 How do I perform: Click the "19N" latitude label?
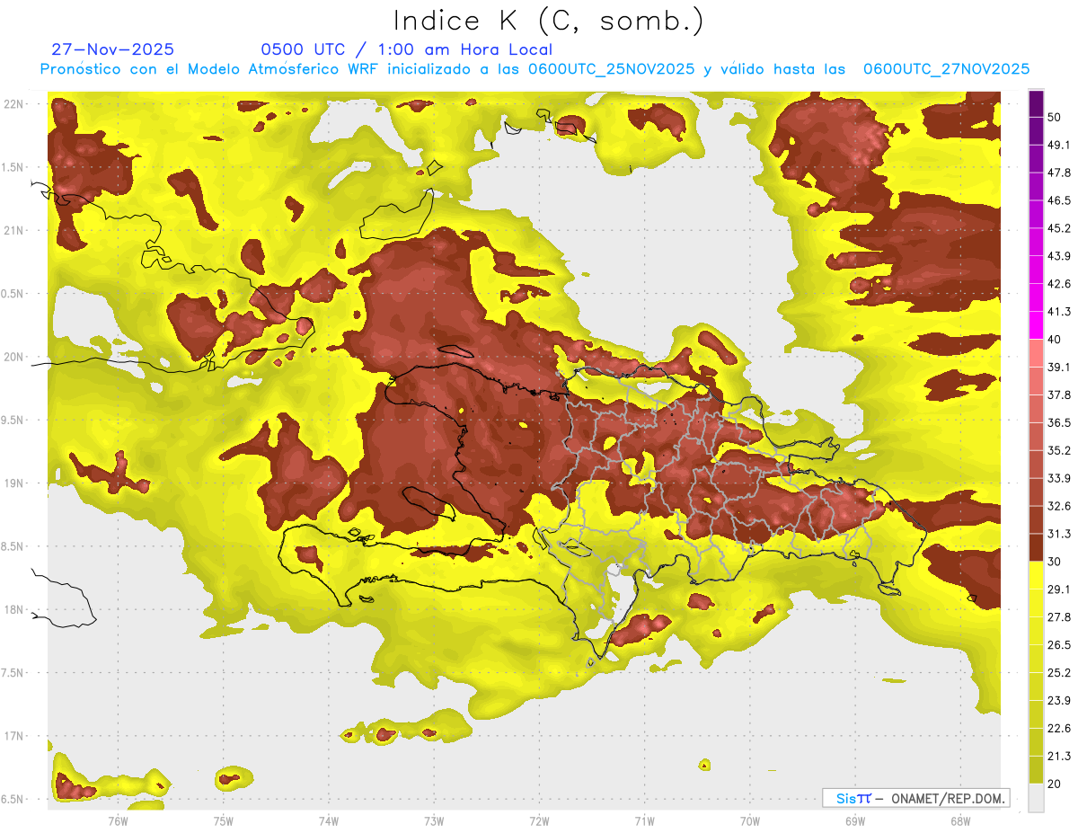[13, 483]
